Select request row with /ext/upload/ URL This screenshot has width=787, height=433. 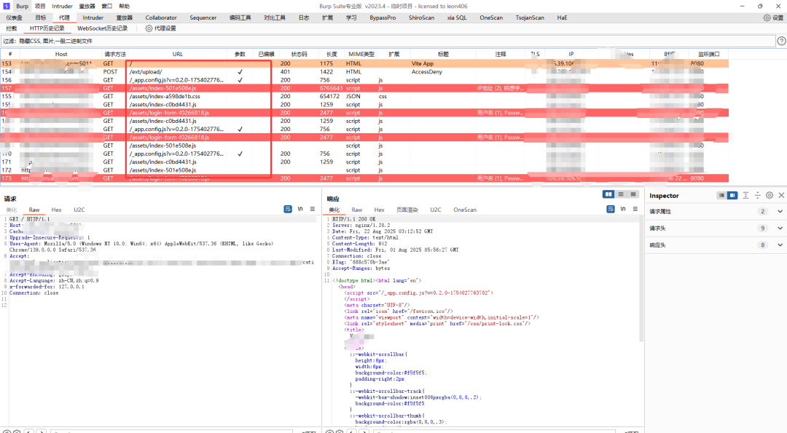click(364, 71)
